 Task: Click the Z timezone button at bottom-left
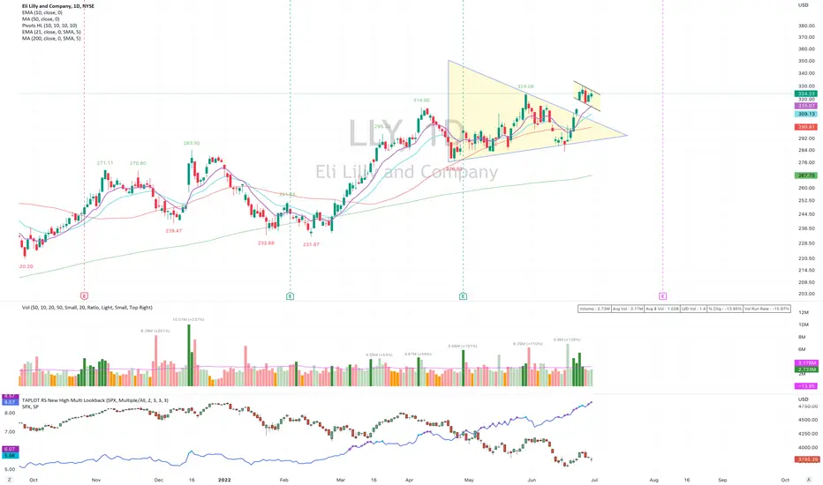click(x=9, y=480)
